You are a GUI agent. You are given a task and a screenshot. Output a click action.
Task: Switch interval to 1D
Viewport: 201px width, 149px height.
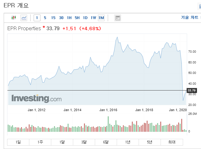85,18
